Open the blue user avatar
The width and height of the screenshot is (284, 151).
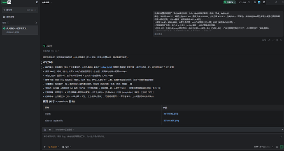[259, 2]
